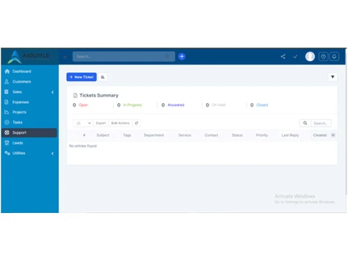Filter tickets by Answered status
This screenshot has height=261, width=348.
[176, 105]
